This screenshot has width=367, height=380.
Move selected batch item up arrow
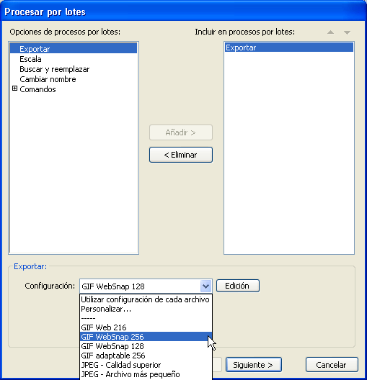coord(330,32)
